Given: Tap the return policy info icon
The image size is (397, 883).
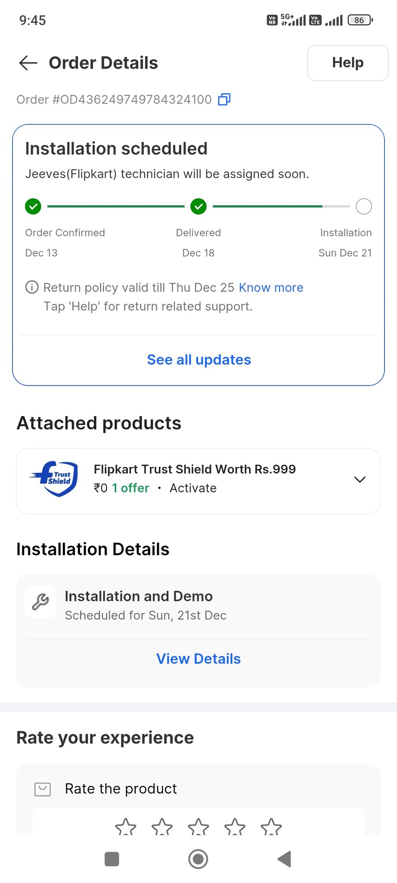Looking at the screenshot, I should tap(32, 287).
